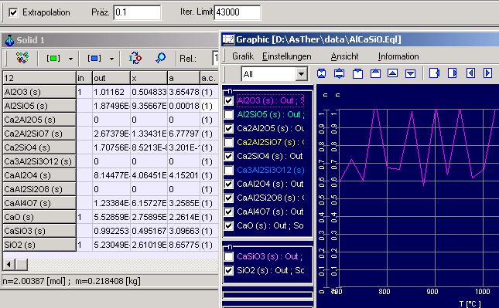Click the Rel.: input field

point(215,58)
